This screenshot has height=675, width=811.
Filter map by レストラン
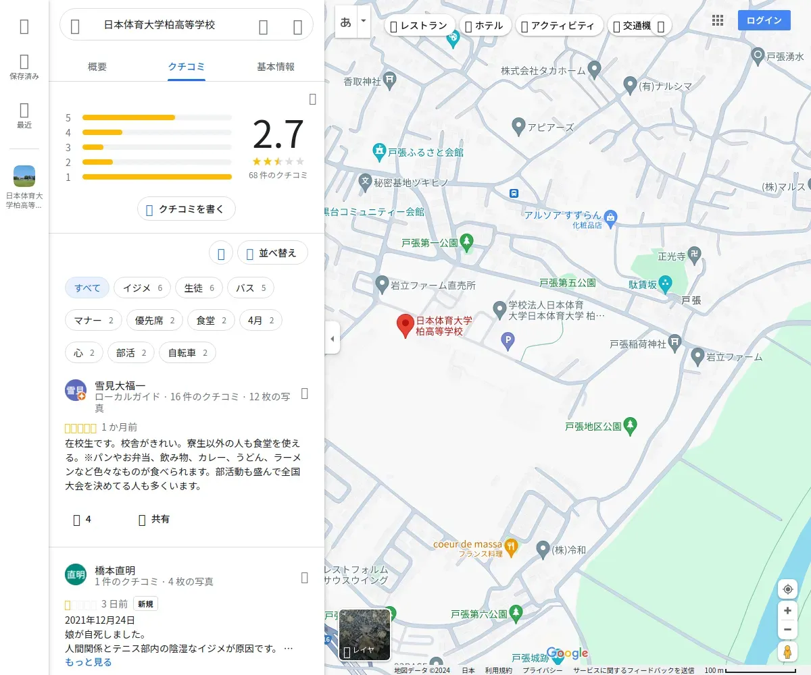[419, 26]
